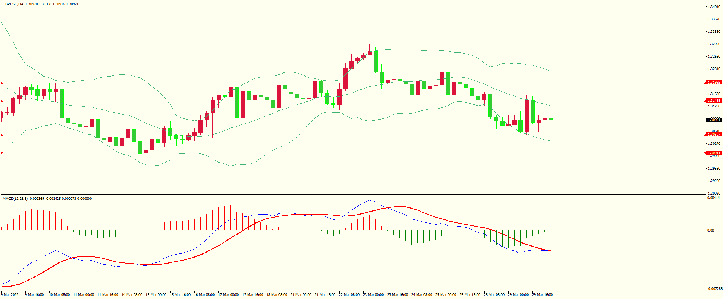Click the 10 Mar 08:00 time label
The height and width of the screenshot is (299, 723).
point(59,295)
